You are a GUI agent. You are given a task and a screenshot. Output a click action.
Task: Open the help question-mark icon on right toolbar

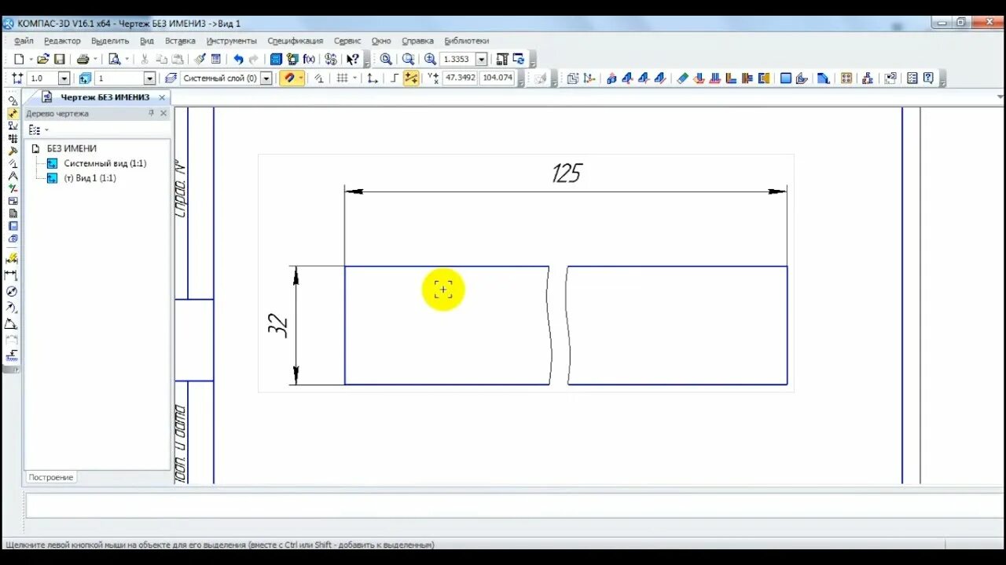[x=928, y=78]
